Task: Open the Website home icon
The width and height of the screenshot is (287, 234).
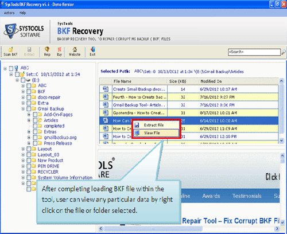Action: coord(75,49)
